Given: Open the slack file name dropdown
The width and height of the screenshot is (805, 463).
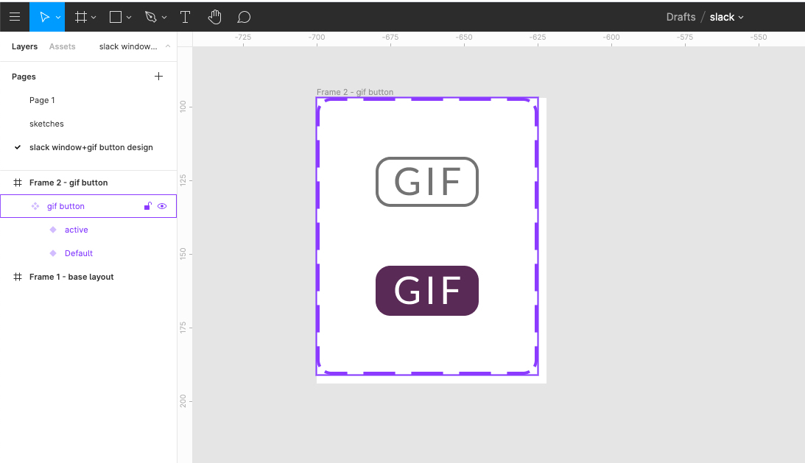Looking at the screenshot, I should (x=740, y=16).
